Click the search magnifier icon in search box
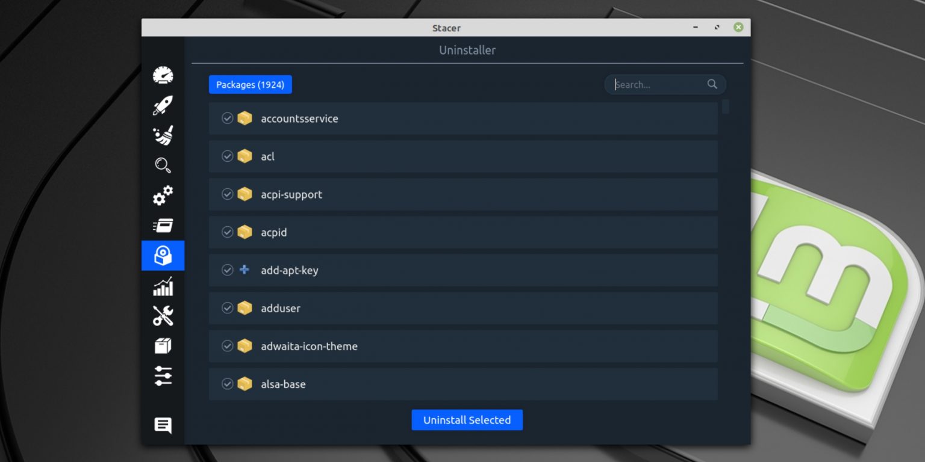This screenshot has height=462, width=925. point(712,84)
